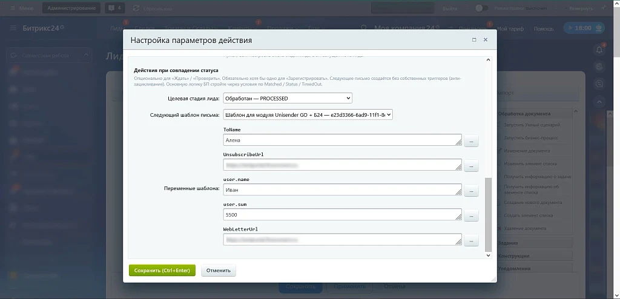Open notifications bell in right sidebar
The width and height of the screenshot is (620, 299).
pos(599,50)
